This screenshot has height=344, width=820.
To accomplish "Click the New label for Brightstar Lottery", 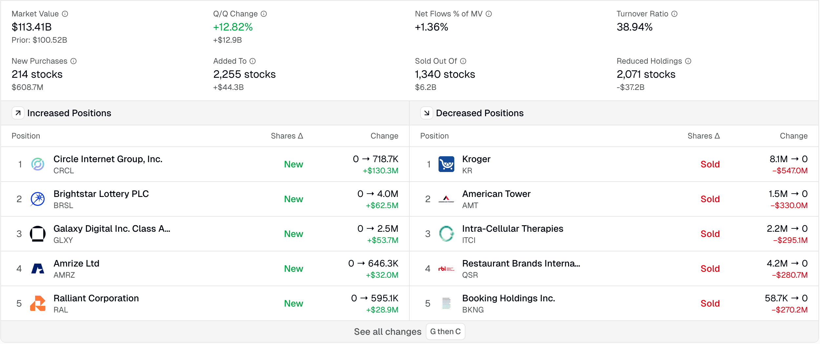I will pos(294,199).
